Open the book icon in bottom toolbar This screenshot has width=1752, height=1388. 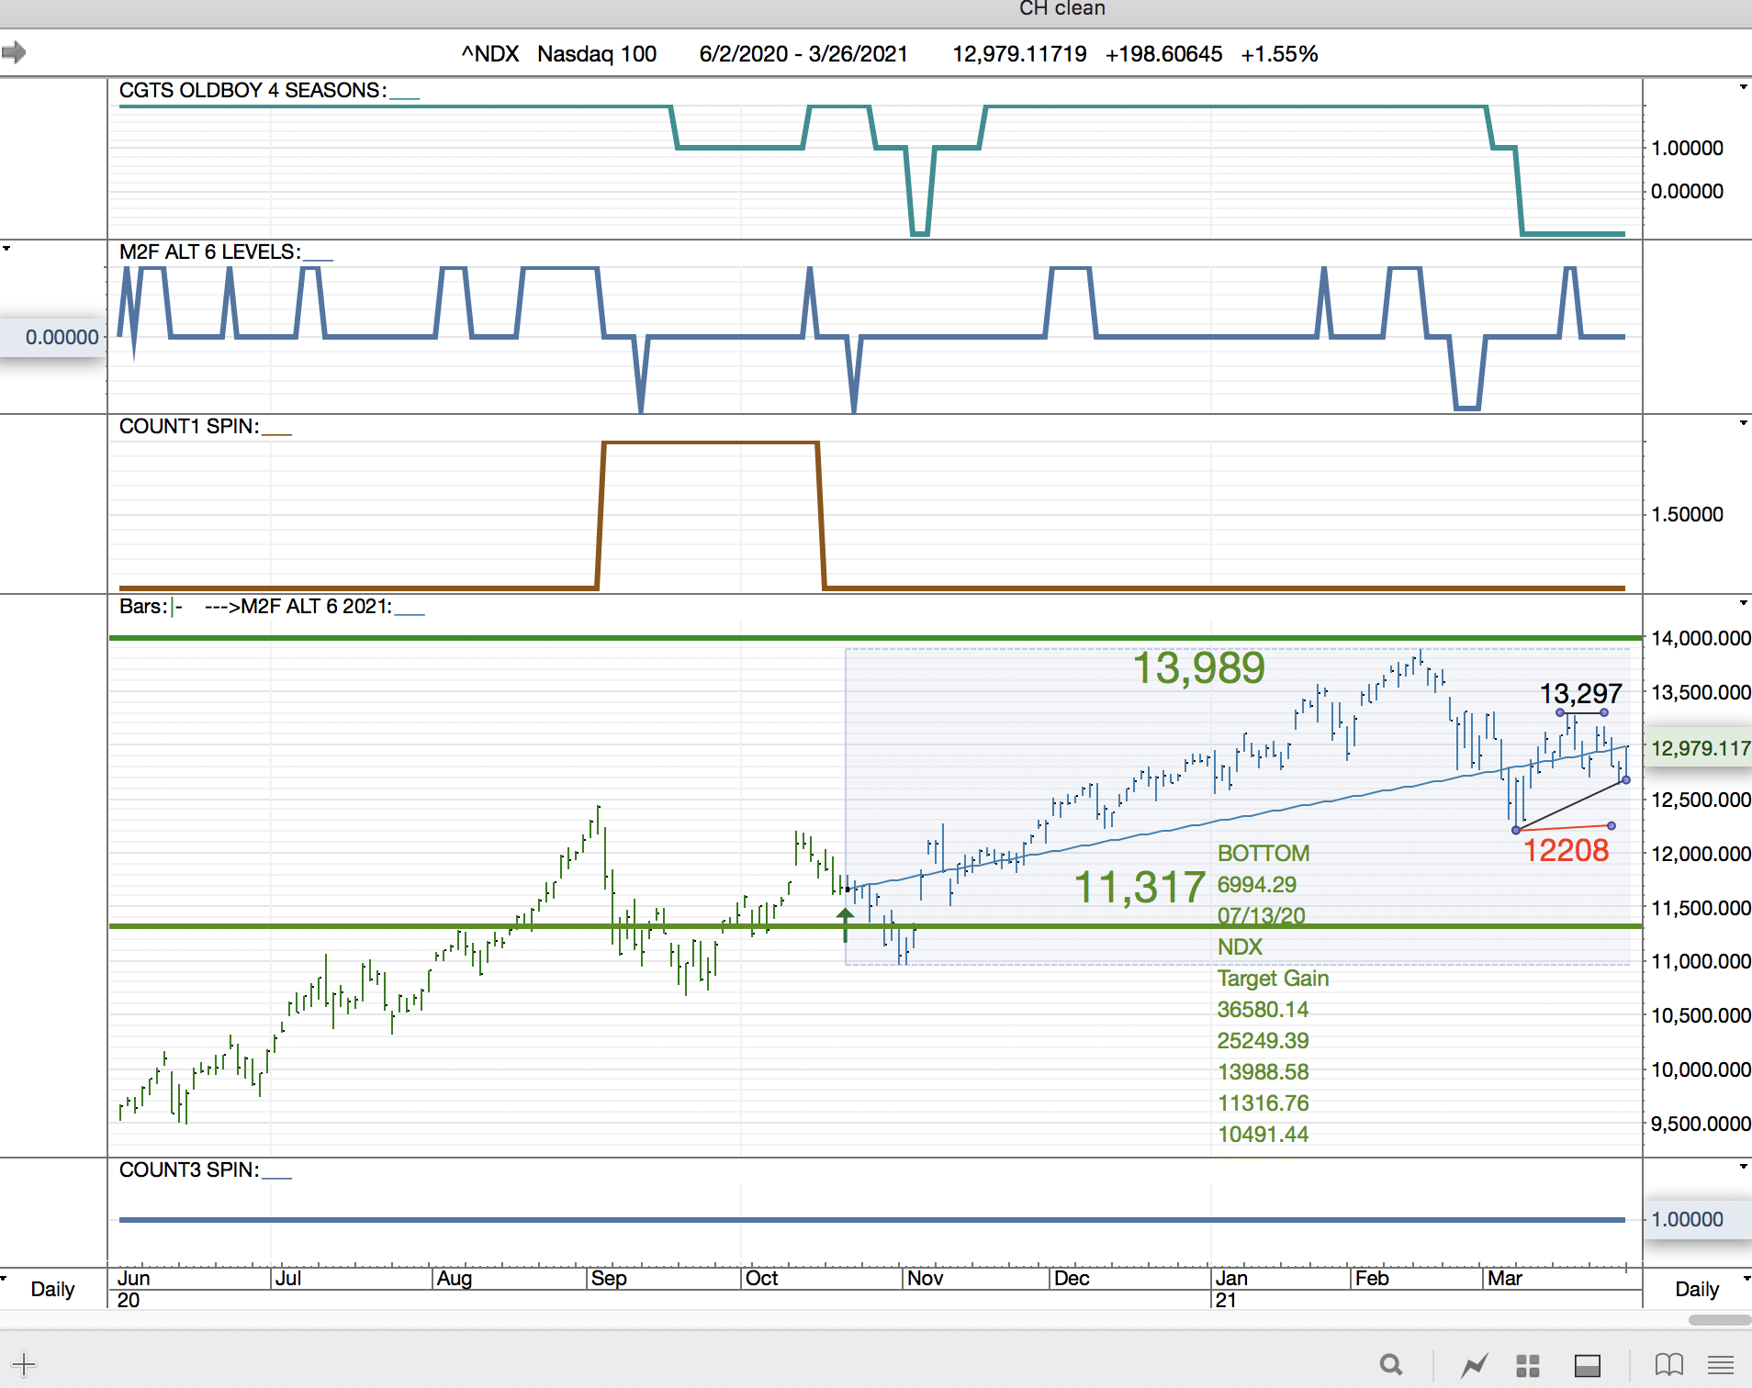tap(1668, 1365)
